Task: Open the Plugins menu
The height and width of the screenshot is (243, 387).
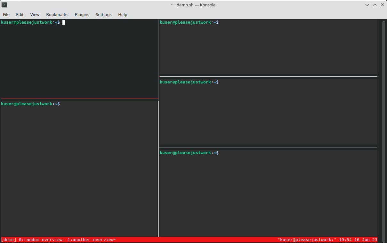Action: coord(82,14)
